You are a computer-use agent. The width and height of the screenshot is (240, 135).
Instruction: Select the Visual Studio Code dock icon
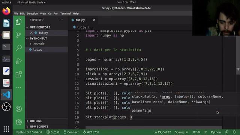click(x=6, y=95)
